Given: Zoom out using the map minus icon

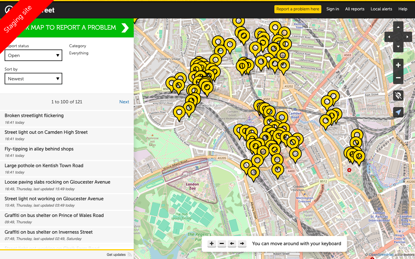Looking at the screenshot, I should [x=398, y=78].
